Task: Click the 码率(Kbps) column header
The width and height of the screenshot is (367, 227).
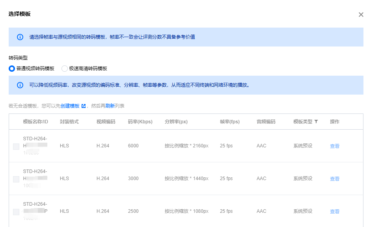Action: [x=140, y=122]
